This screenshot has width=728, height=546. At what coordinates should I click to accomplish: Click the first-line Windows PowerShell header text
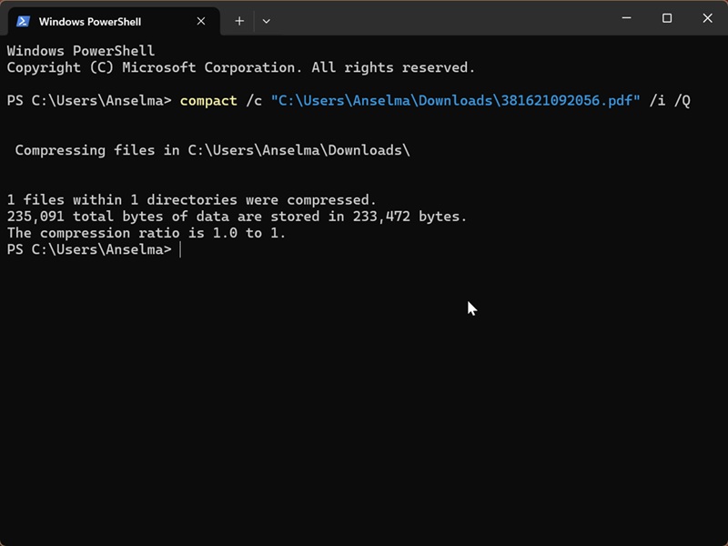[81, 51]
